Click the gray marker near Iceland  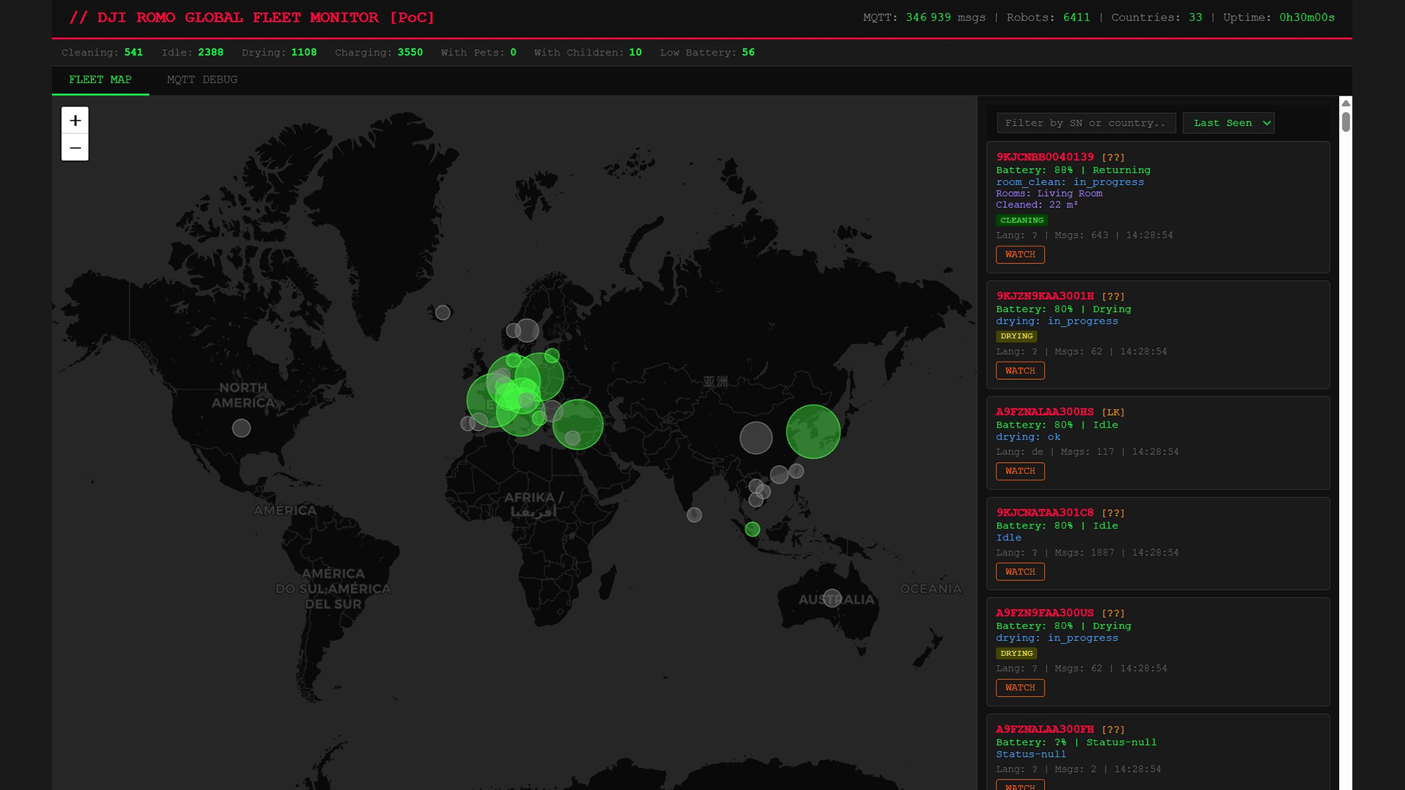pyautogui.click(x=443, y=312)
